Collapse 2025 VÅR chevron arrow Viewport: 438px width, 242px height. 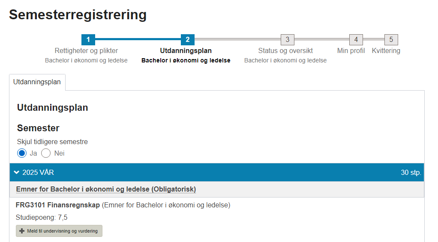tap(16, 172)
